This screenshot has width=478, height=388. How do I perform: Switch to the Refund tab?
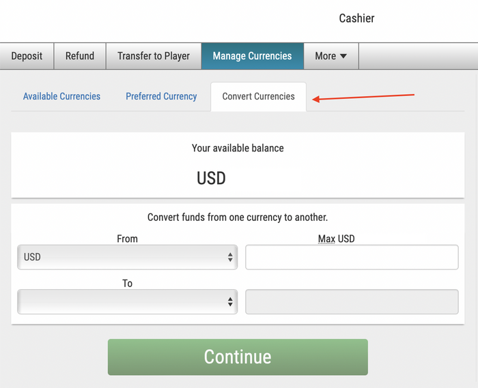tap(80, 56)
